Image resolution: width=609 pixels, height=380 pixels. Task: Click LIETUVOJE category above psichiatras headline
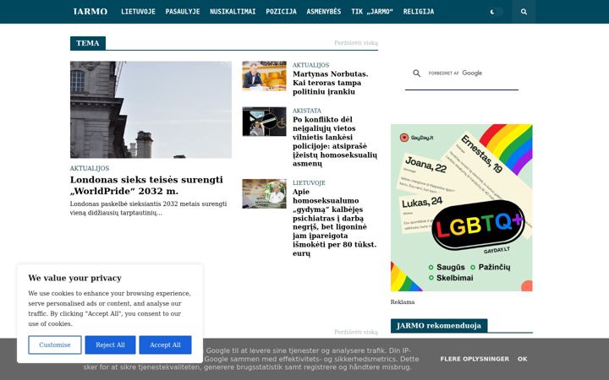309,182
